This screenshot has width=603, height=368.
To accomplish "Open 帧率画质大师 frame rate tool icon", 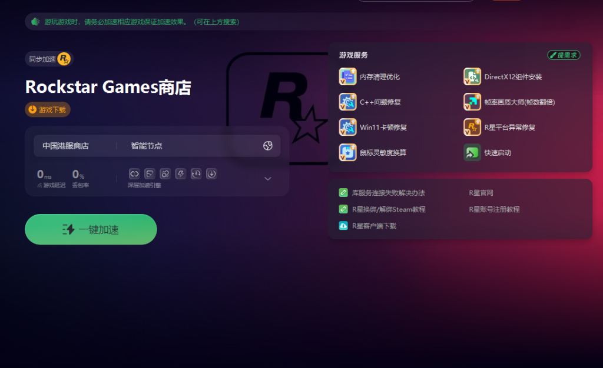I will [x=472, y=102].
